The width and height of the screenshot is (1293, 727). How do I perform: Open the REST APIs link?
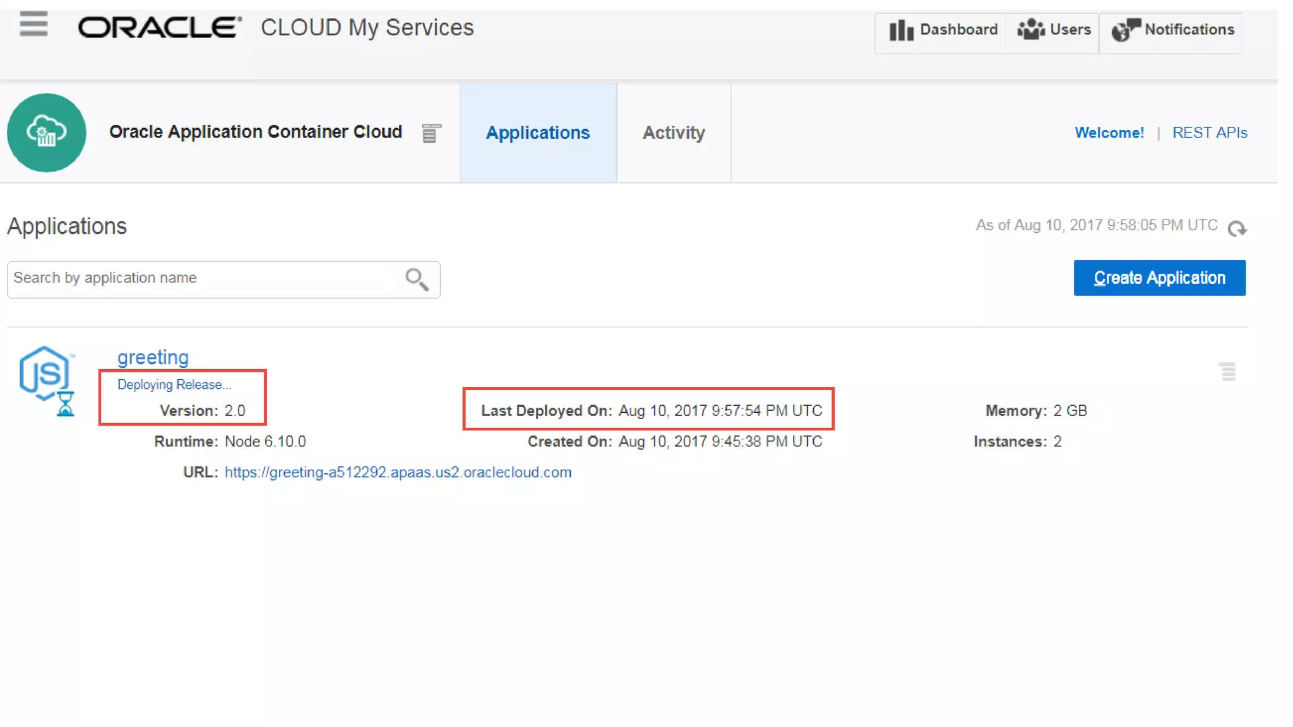coord(1210,133)
